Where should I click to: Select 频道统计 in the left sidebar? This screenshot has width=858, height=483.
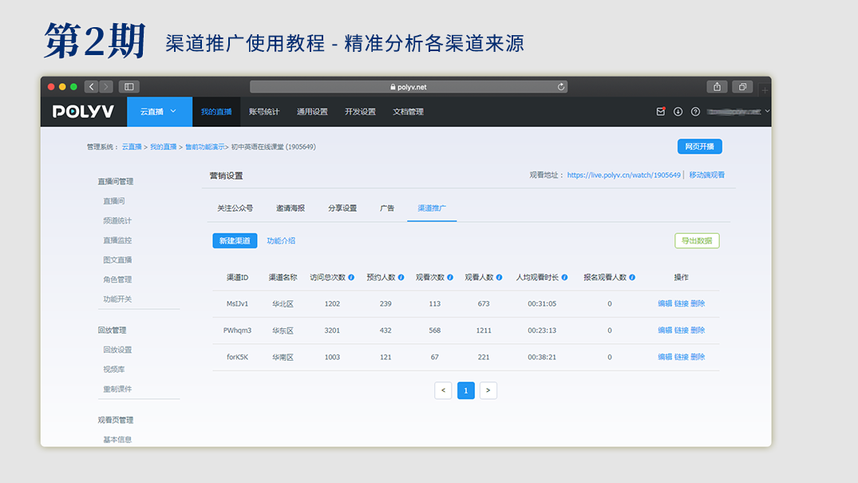point(117,220)
